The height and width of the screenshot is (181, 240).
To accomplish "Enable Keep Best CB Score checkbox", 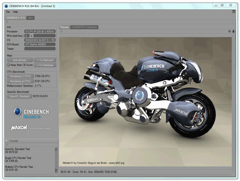I will click(8, 65).
